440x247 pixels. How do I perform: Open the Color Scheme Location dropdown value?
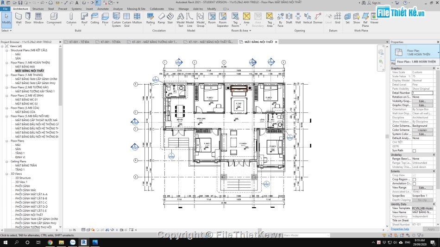point(422,126)
